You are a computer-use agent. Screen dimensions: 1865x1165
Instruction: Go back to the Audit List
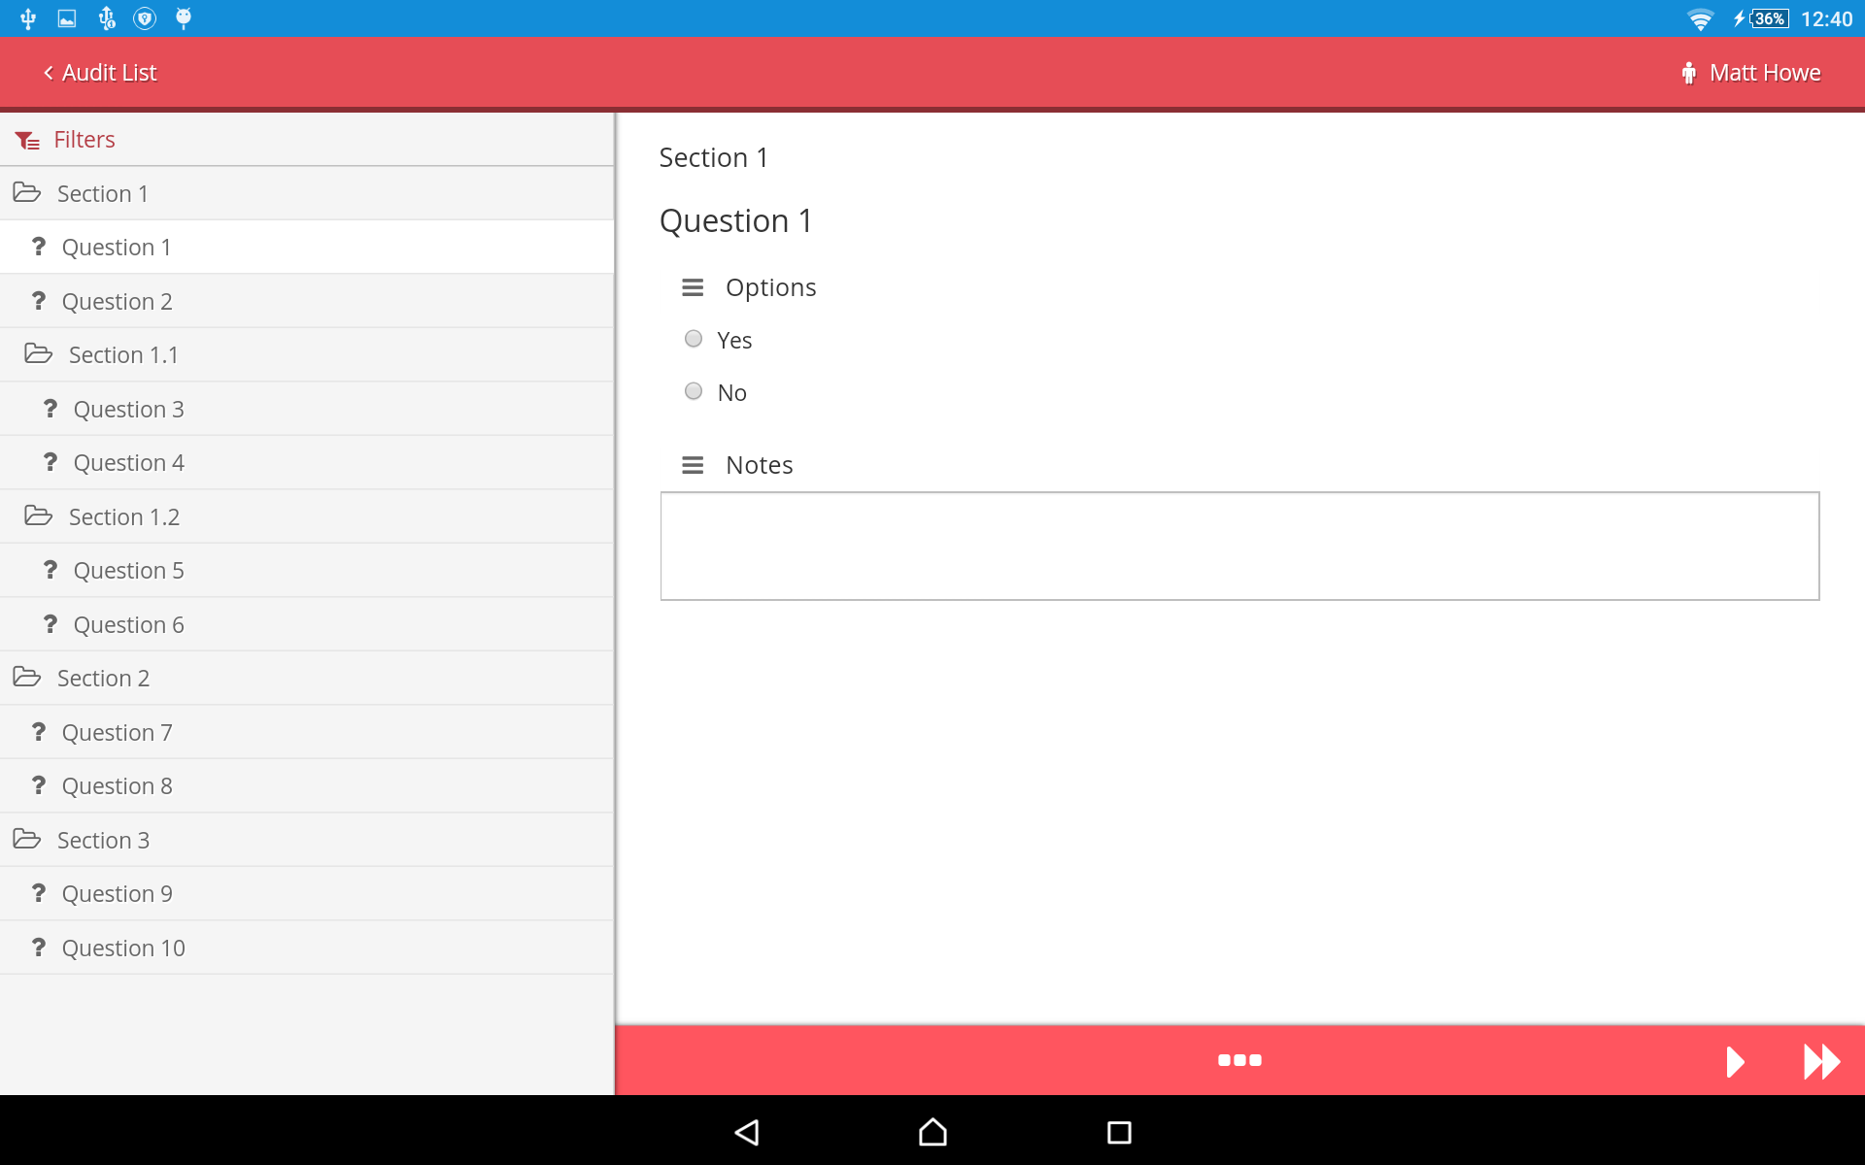tap(100, 73)
